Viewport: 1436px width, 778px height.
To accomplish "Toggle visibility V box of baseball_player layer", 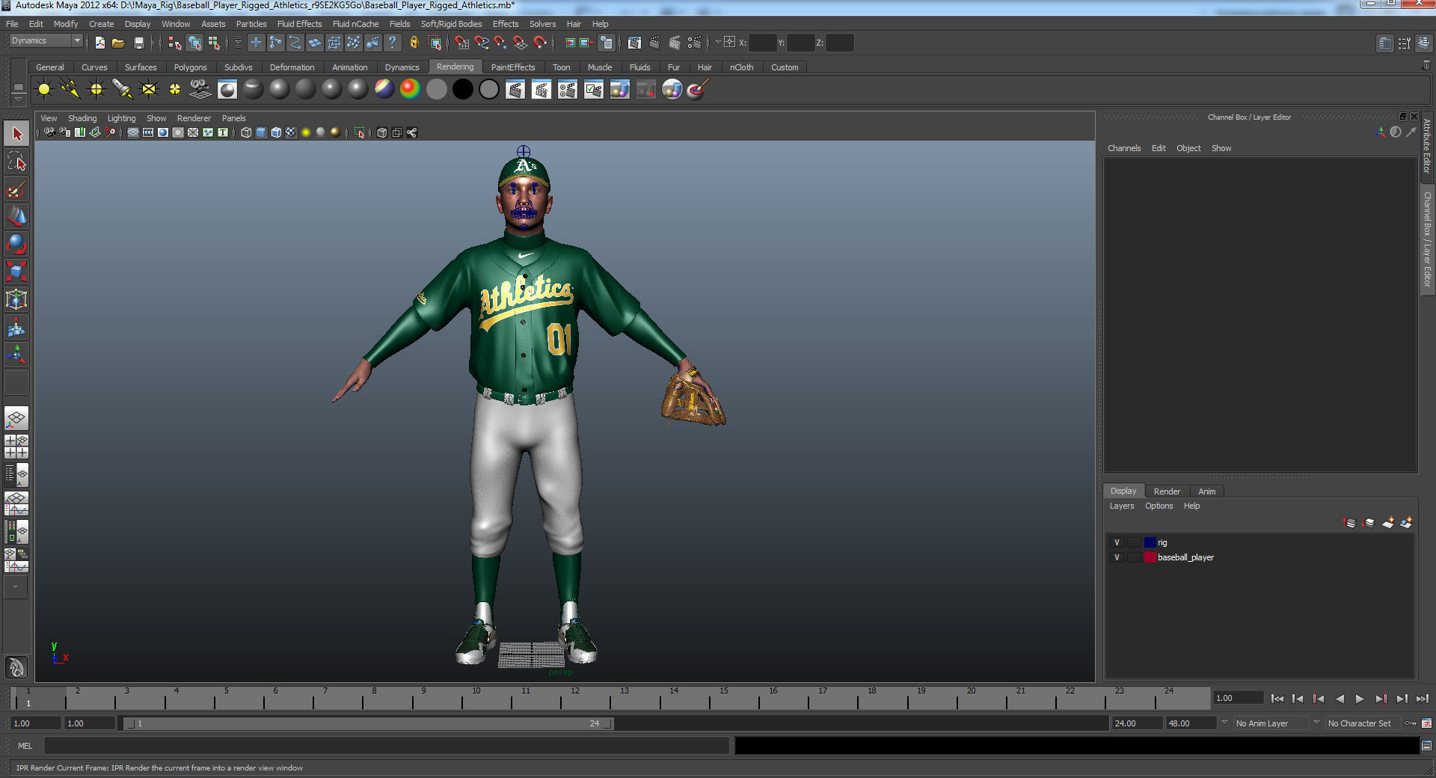I will pyautogui.click(x=1117, y=557).
